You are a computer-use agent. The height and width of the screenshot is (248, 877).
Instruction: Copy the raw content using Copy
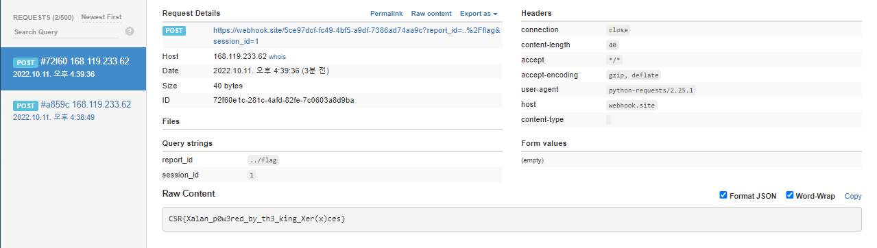pos(853,196)
